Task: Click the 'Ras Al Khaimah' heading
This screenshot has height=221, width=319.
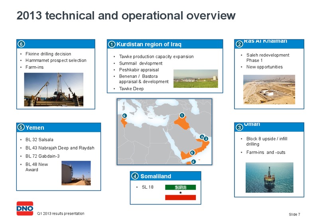Action: click(x=265, y=41)
